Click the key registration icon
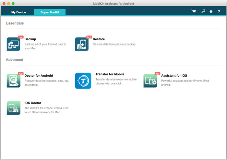This screenshot has width=227, height=160. pyautogui.click(x=203, y=12)
